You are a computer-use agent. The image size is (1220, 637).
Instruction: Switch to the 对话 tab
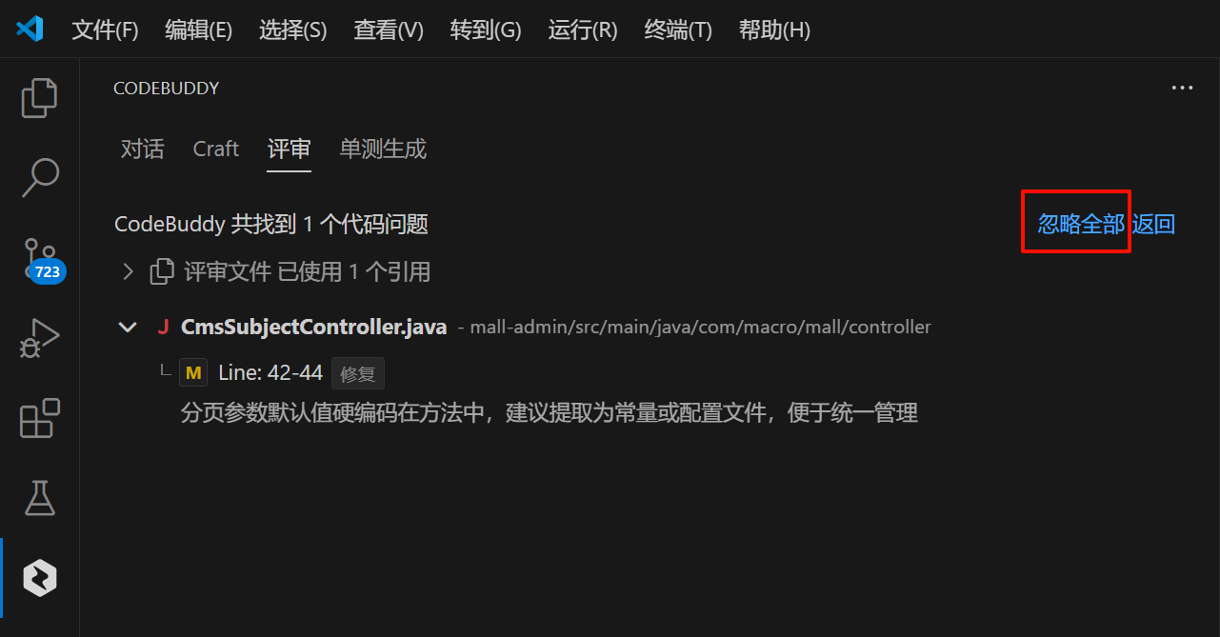click(x=142, y=149)
